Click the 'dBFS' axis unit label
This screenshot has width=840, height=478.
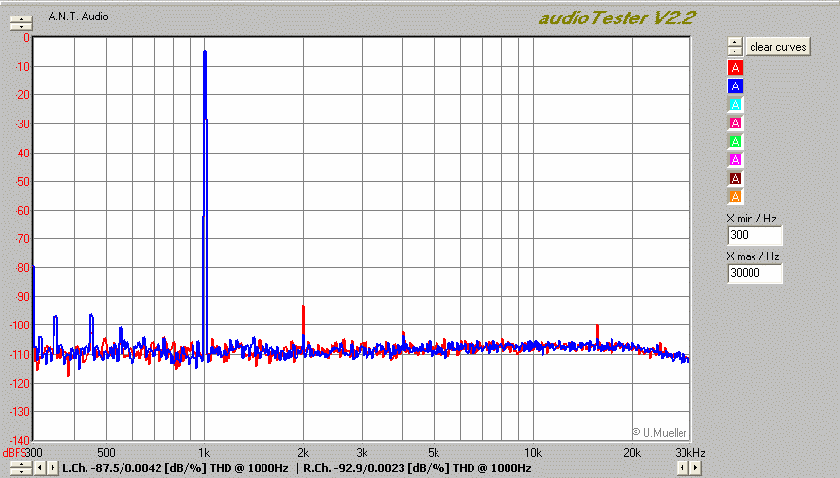(15, 453)
